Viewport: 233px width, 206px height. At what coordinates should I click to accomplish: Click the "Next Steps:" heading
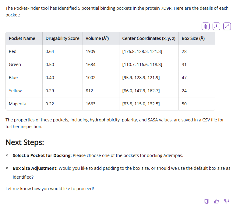pyautogui.click(x=25, y=142)
